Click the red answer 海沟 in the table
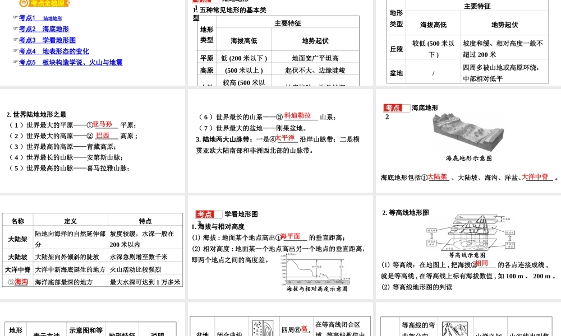Viewport: 561px width, 336px height. (21, 282)
